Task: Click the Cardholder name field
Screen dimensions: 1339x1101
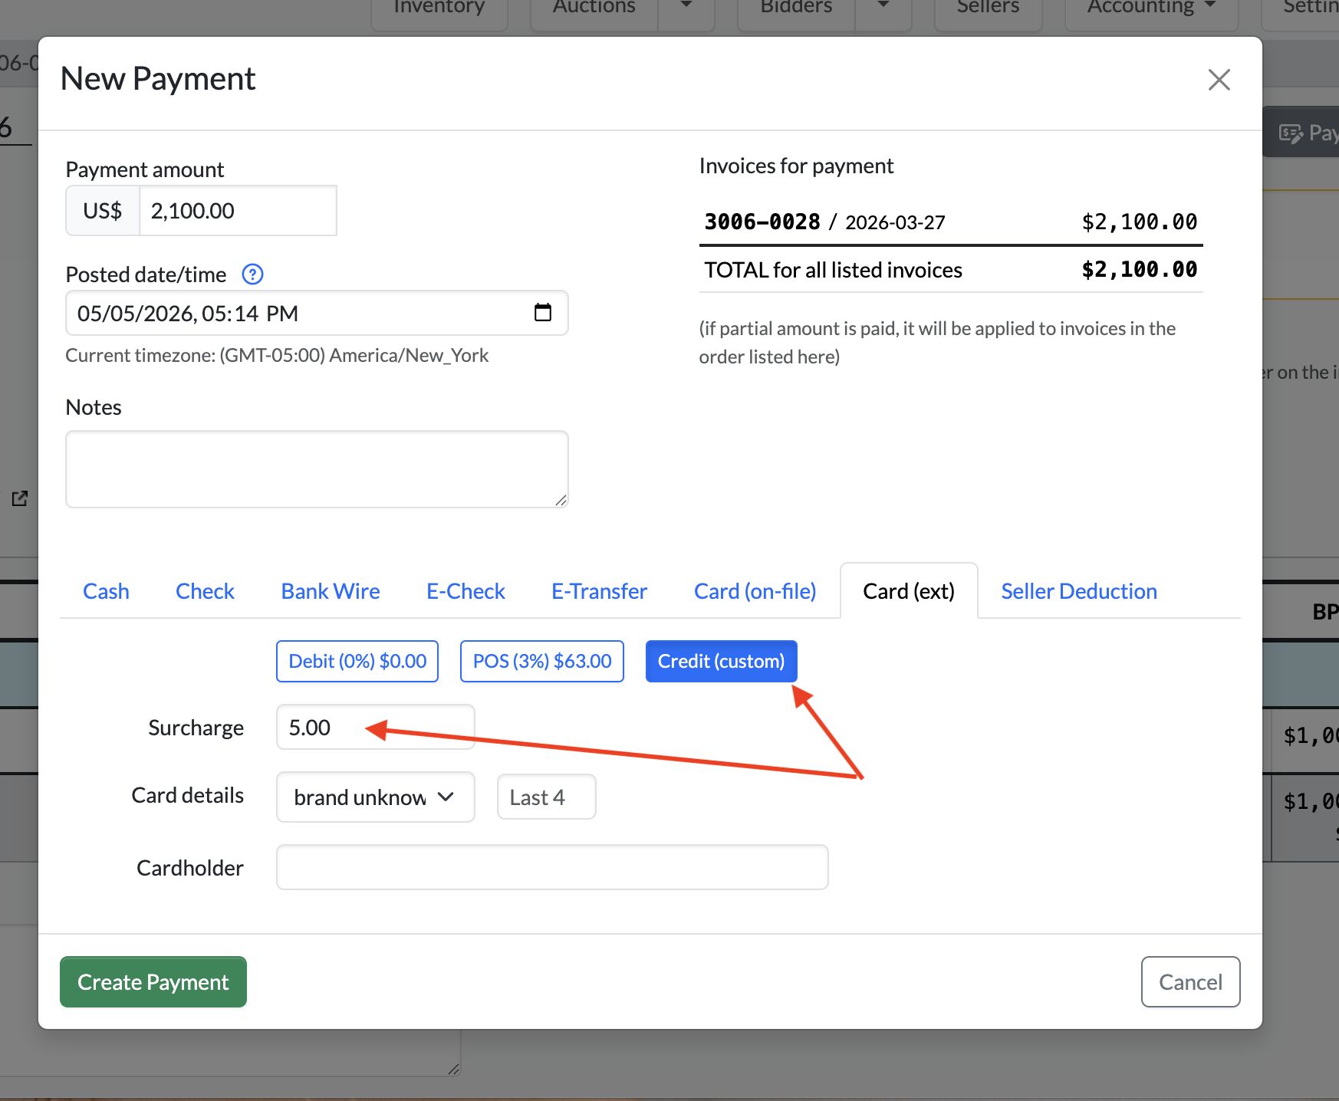Action: (x=552, y=867)
